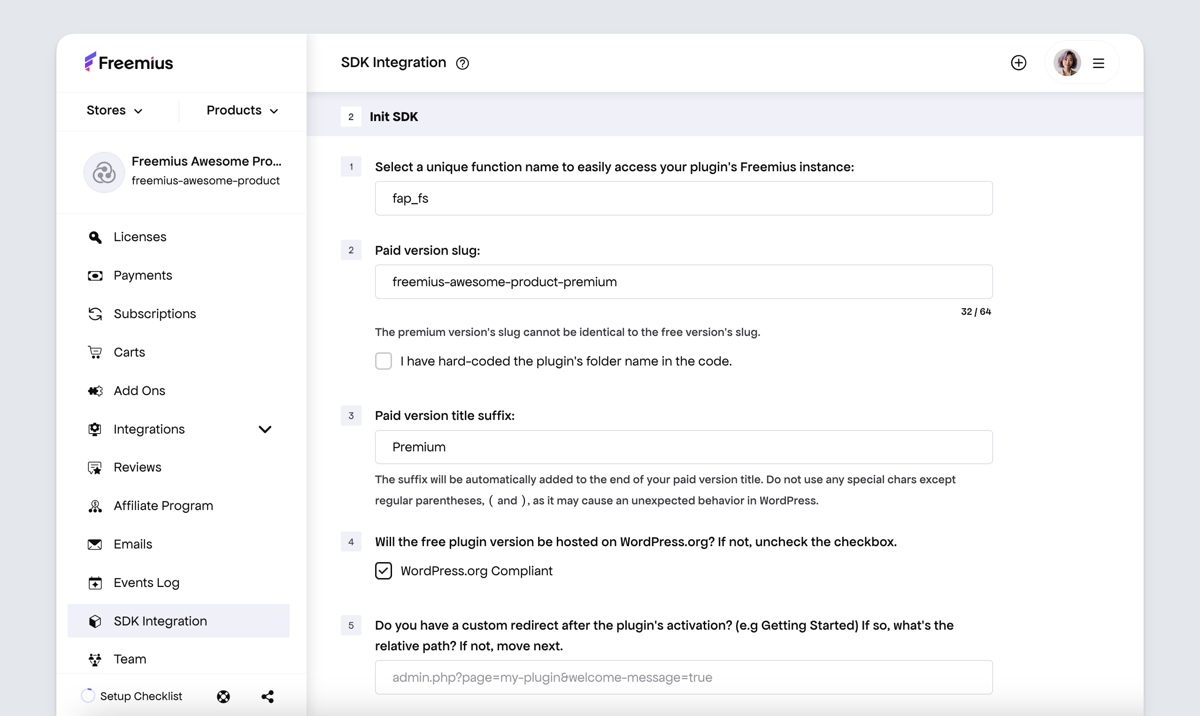Click the Freemius Awesome Pro... product title
The height and width of the screenshot is (716, 1200).
207,161
